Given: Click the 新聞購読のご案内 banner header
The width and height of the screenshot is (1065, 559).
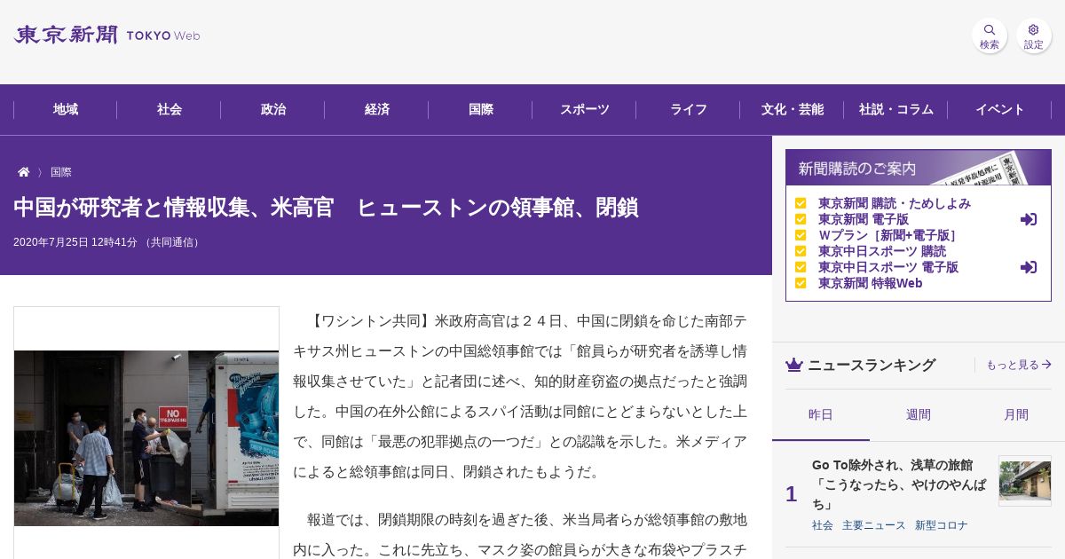Looking at the screenshot, I should (919, 168).
